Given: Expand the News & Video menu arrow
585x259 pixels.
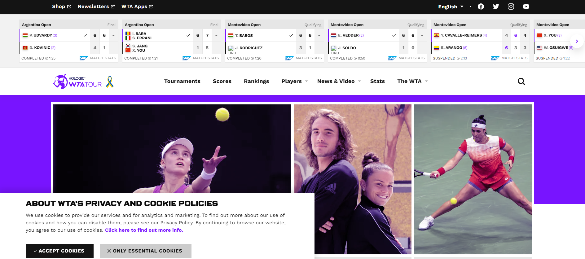Looking at the screenshot, I should [x=359, y=81].
